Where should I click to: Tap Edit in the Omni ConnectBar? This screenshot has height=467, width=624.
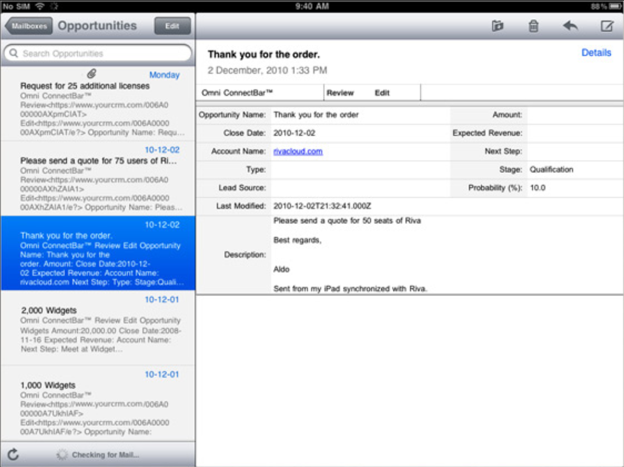point(382,93)
